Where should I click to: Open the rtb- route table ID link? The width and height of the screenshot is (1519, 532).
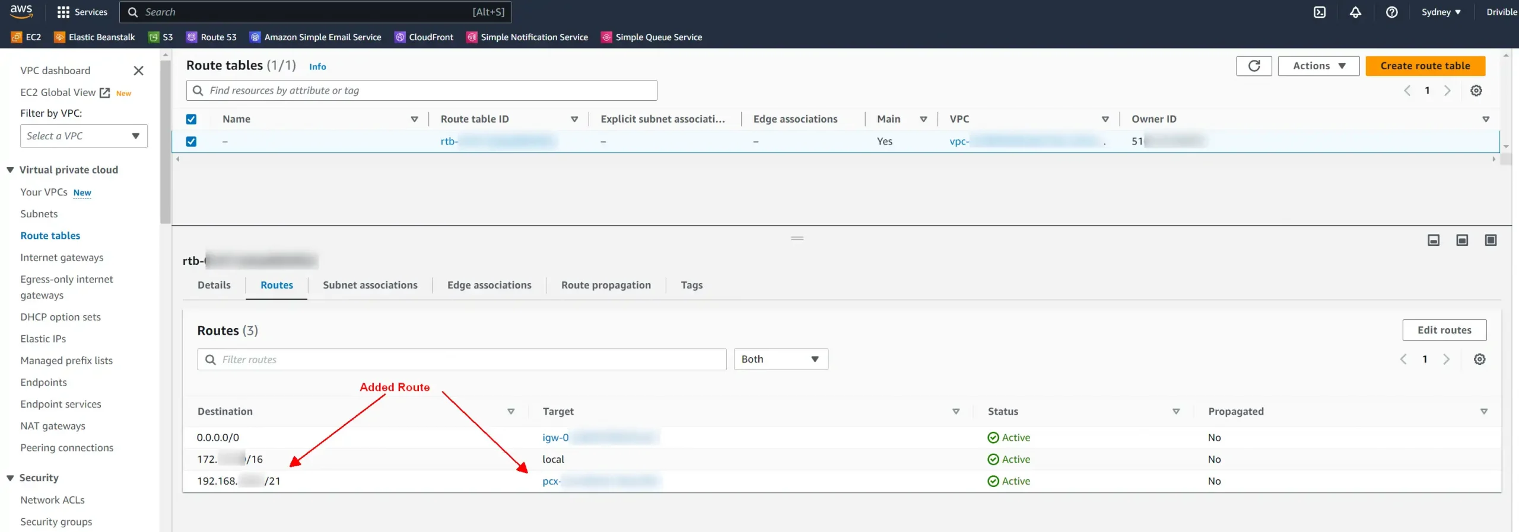pyautogui.click(x=497, y=142)
